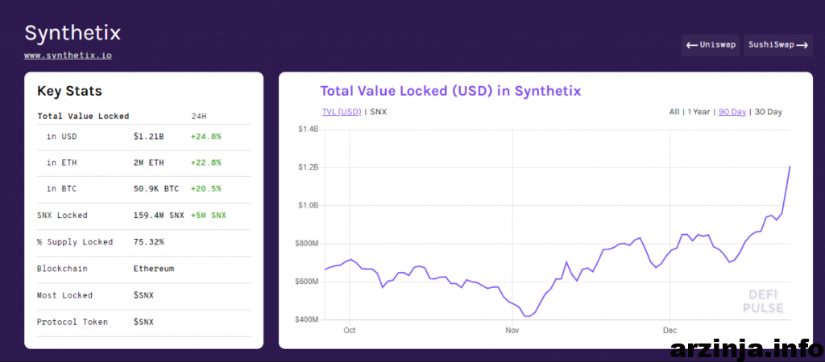
Task: Click the Total Value Locked column header
Action: 83,116
